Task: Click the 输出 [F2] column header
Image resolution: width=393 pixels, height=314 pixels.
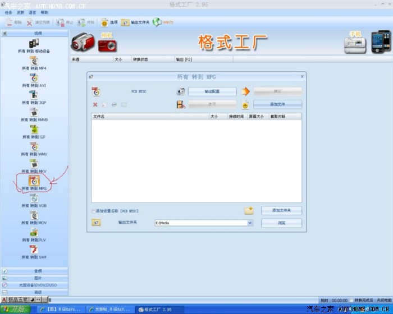Action: click(x=204, y=59)
